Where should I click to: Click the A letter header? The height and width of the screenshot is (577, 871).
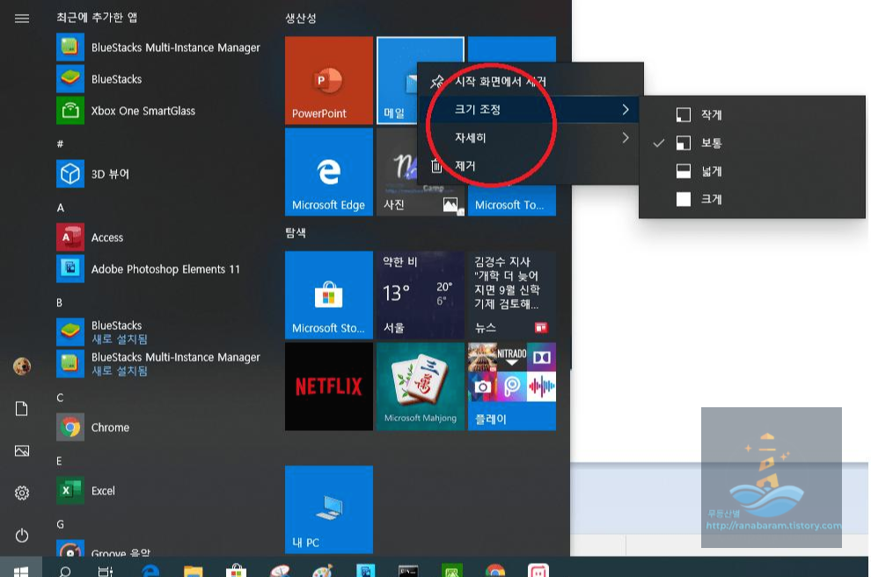tap(60, 208)
